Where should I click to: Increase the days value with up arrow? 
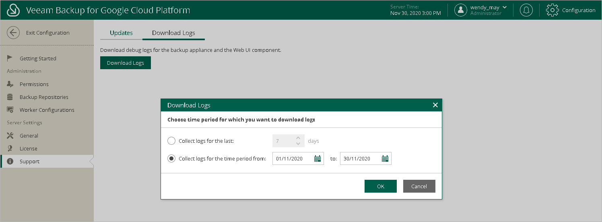pos(298,138)
